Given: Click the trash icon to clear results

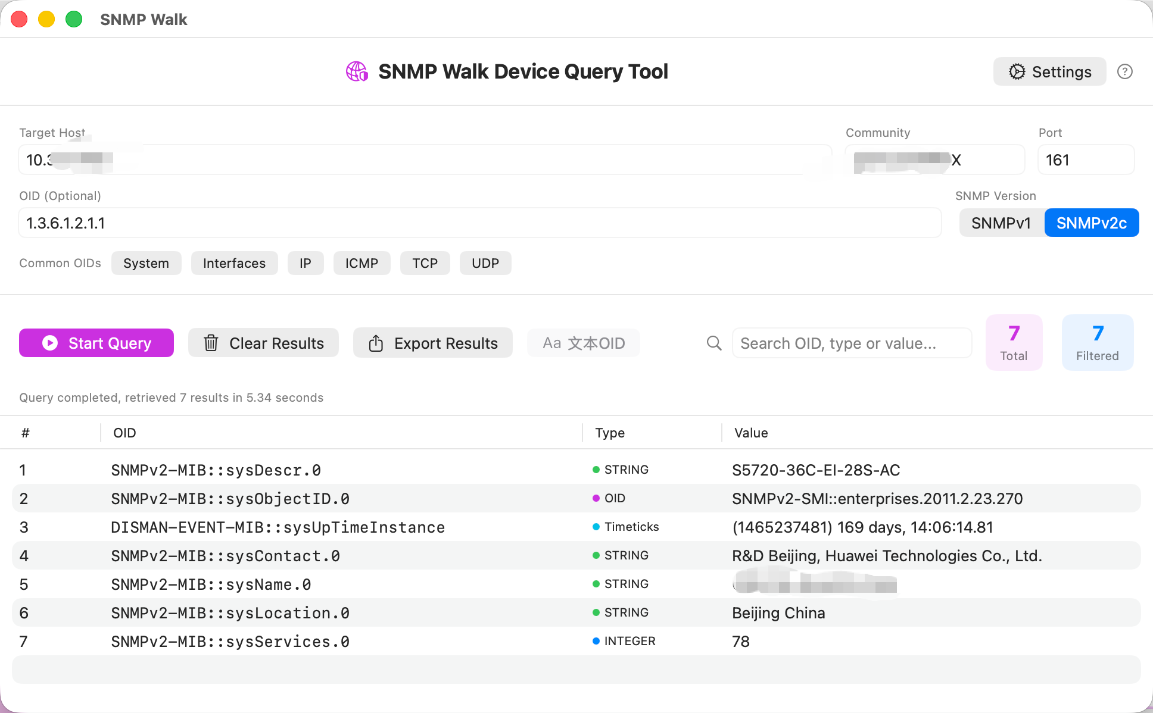Looking at the screenshot, I should point(212,343).
